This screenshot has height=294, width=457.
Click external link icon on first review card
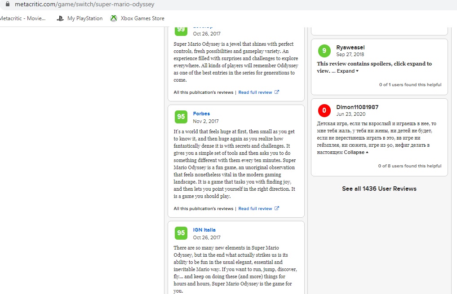(277, 92)
